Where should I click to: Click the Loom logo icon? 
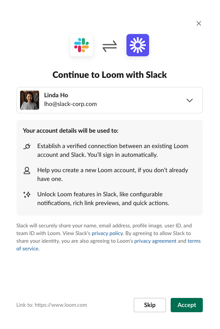tap(138, 45)
